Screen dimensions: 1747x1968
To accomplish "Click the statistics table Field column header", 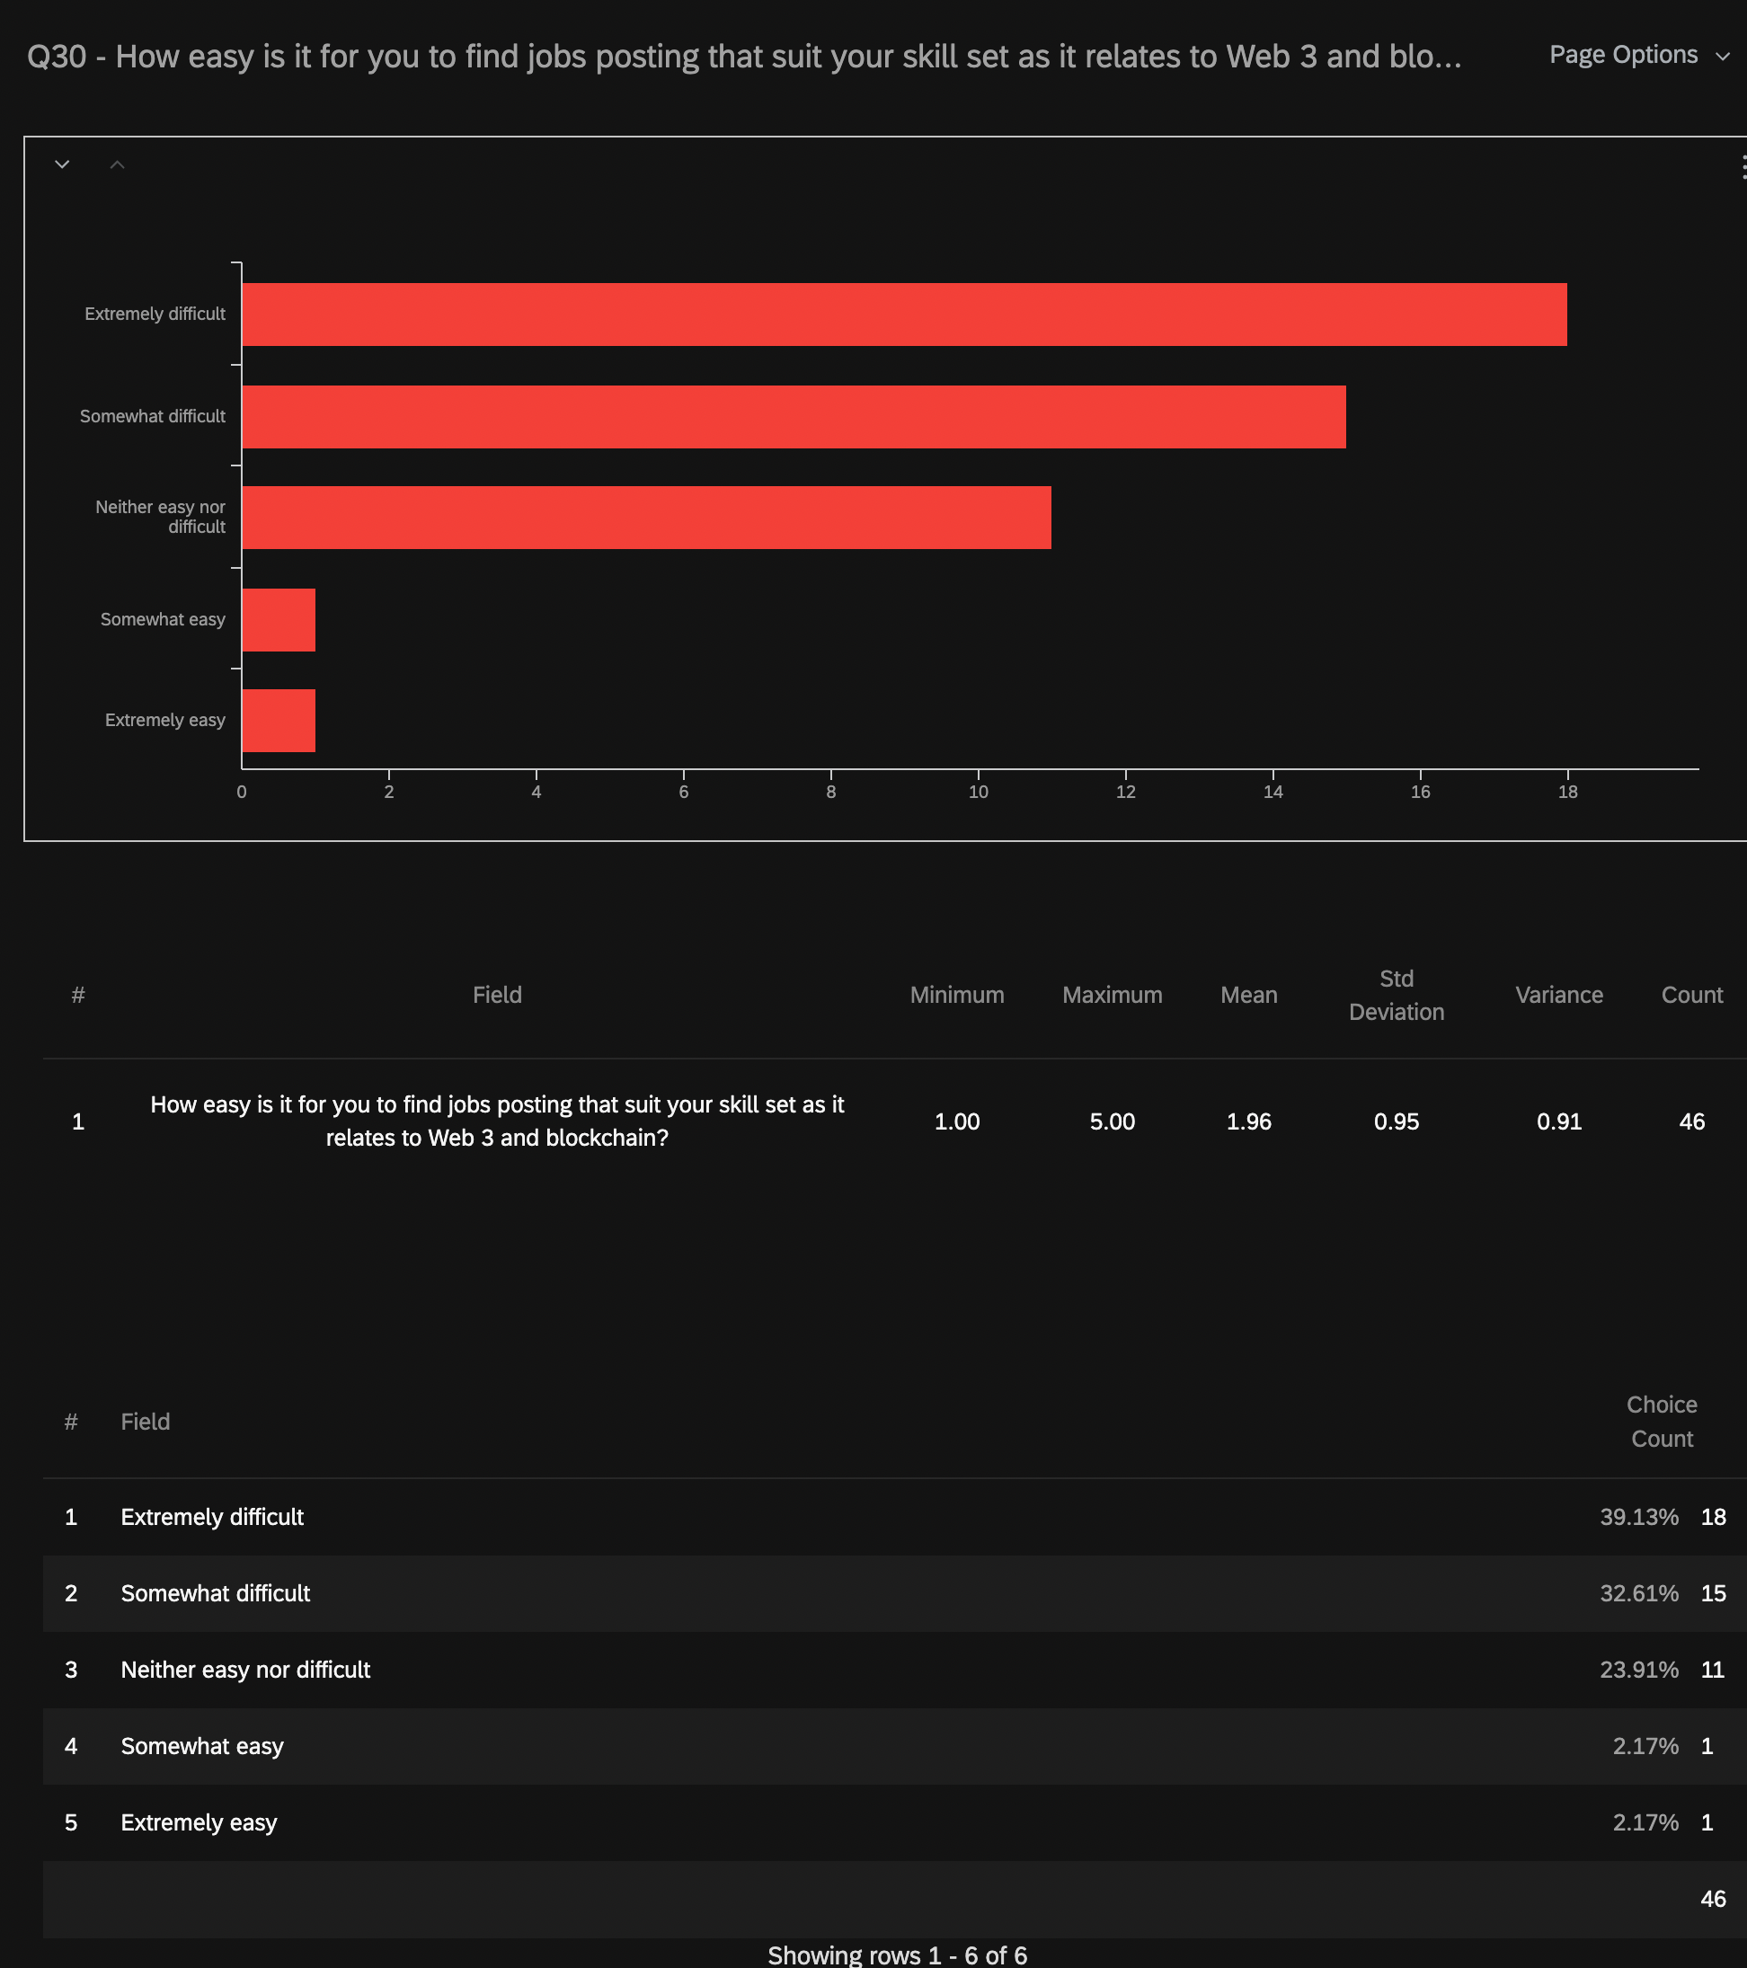I will 497,995.
